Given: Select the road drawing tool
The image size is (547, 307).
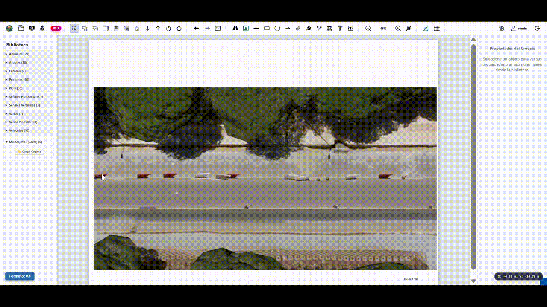Looking at the screenshot, I should point(235,29).
